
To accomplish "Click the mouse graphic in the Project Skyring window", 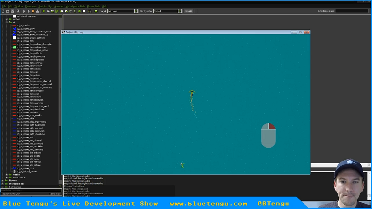I will click(x=269, y=136).
